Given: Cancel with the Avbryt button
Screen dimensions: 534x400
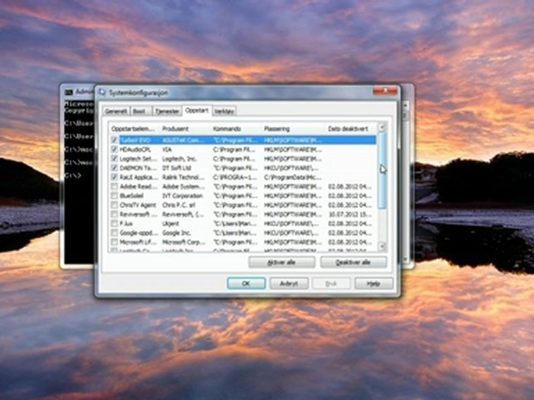Looking at the screenshot, I should [x=289, y=283].
